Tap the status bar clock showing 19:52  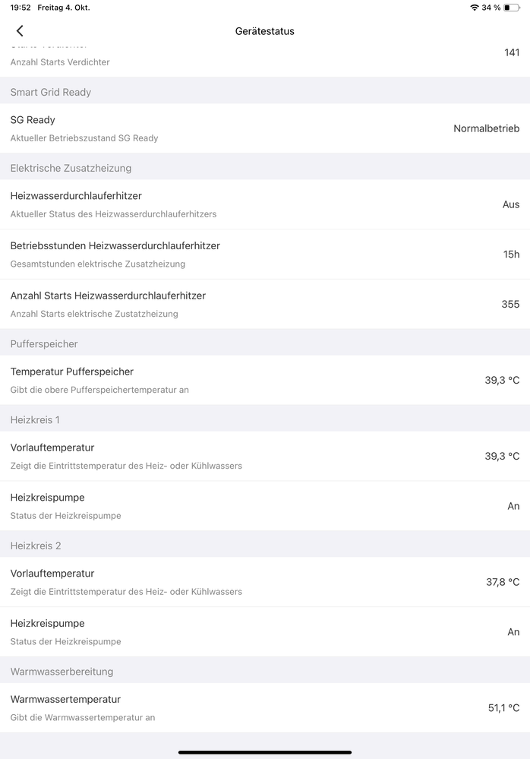(x=21, y=8)
